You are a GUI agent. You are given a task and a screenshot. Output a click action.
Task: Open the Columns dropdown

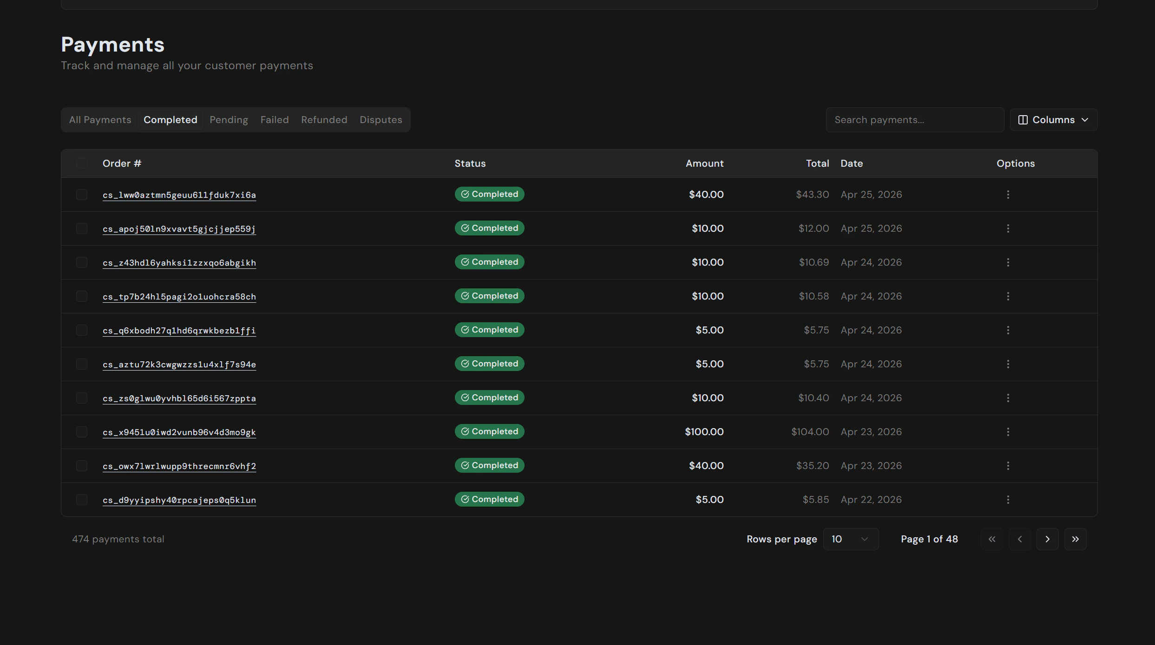pyautogui.click(x=1053, y=120)
